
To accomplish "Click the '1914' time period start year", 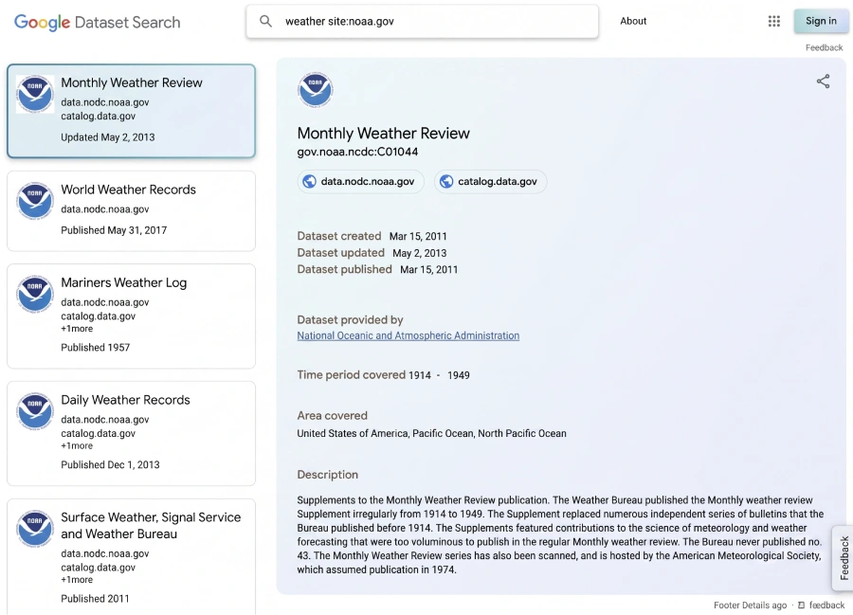I will coord(420,376).
